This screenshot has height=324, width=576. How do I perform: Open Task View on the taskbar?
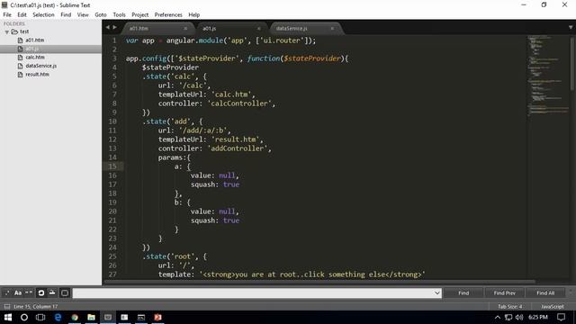(40, 317)
